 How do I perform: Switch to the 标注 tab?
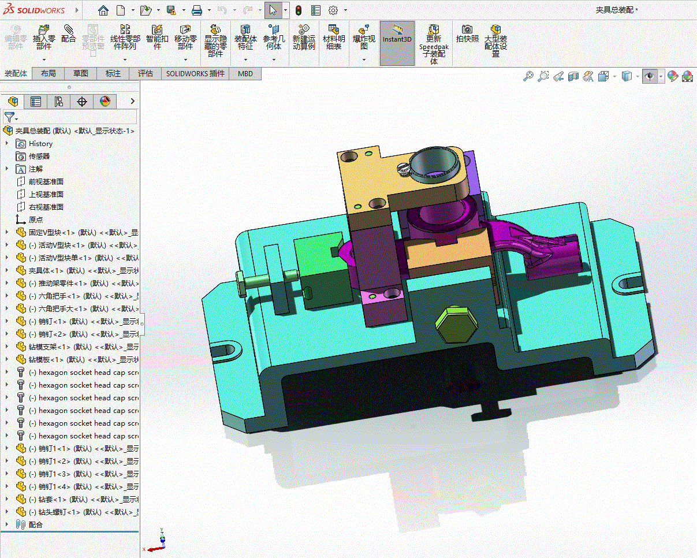[x=113, y=73]
